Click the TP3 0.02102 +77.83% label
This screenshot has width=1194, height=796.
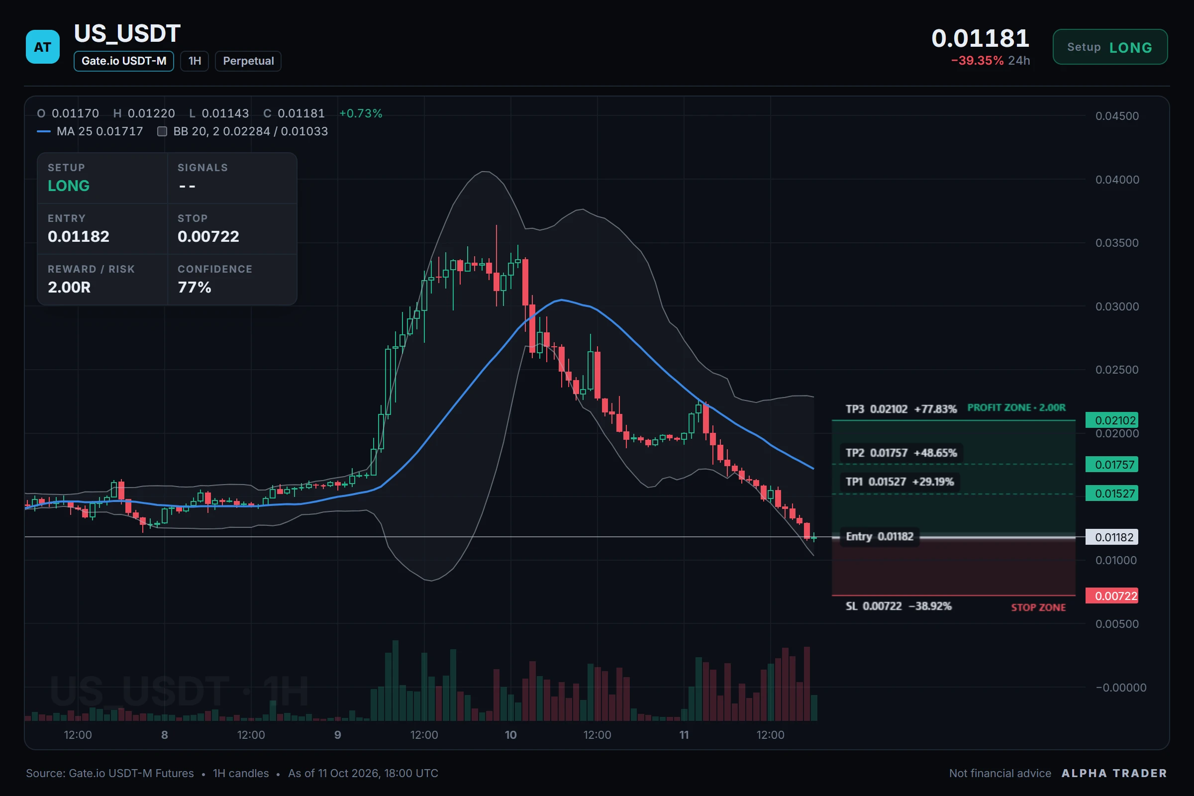pos(901,409)
